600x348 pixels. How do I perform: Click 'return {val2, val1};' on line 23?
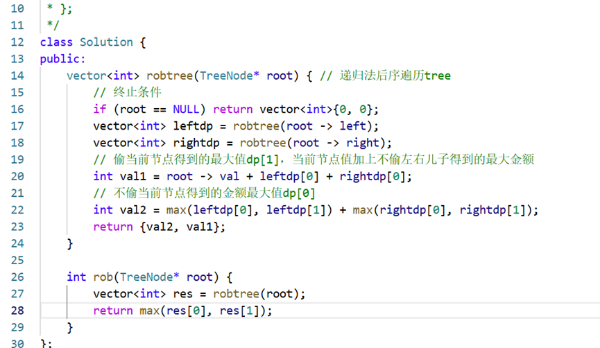point(159,227)
